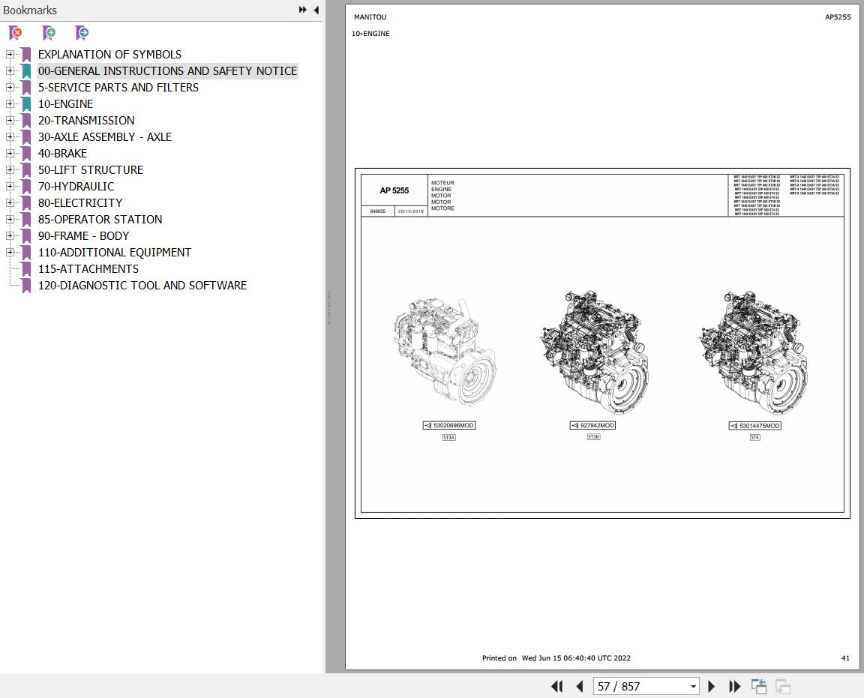Click the ST3A engine illustration

(445, 352)
